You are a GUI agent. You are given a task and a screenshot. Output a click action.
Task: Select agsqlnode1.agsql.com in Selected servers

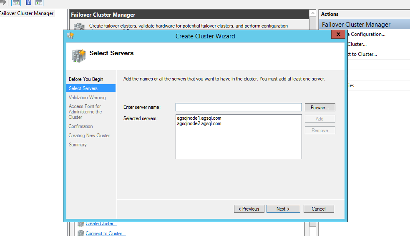(x=199, y=118)
